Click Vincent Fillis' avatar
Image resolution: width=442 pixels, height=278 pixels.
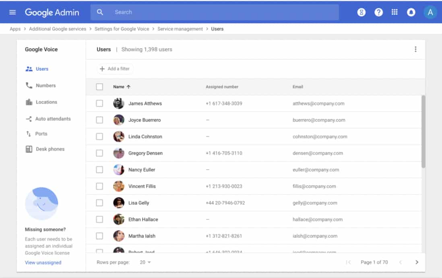click(119, 186)
